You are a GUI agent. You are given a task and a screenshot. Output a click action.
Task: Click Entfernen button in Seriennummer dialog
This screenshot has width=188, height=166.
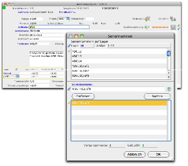(83, 96)
